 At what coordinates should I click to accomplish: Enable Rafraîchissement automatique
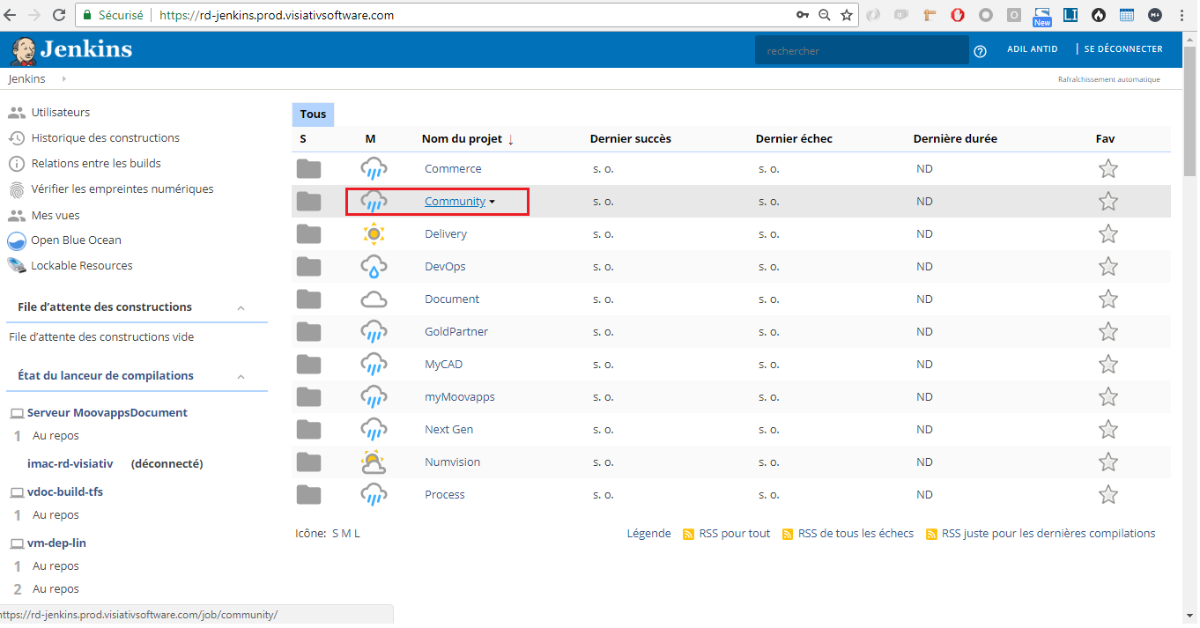point(1109,79)
